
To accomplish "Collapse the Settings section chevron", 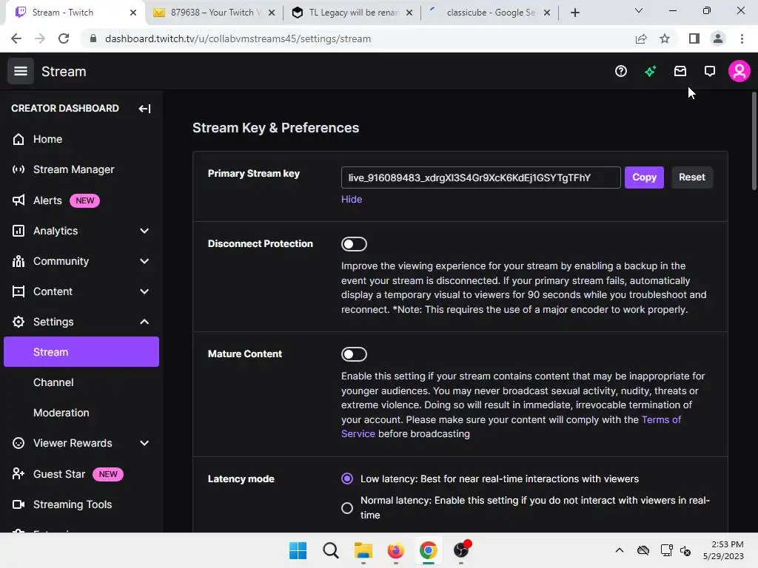I will (x=144, y=322).
